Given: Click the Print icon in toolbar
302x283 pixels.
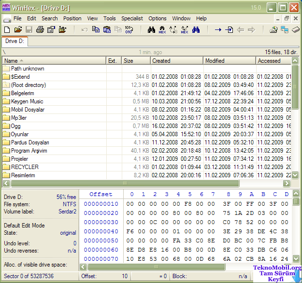Looking at the screenshot, I should [40, 30].
